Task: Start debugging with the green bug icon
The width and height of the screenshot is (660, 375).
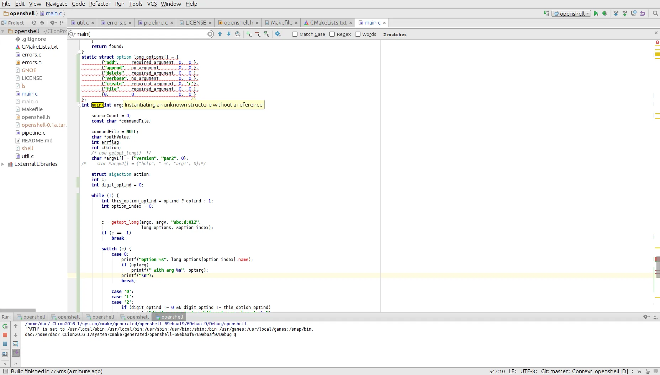Action: click(x=604, y=13)
